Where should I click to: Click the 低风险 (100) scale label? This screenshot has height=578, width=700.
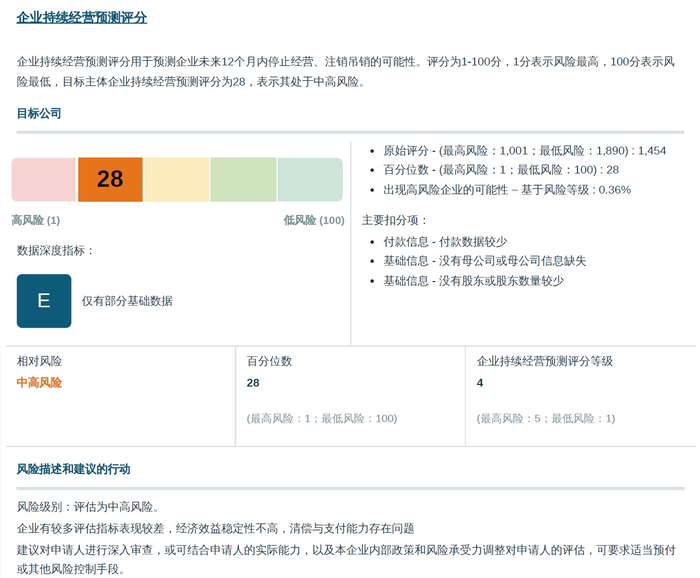313,220
